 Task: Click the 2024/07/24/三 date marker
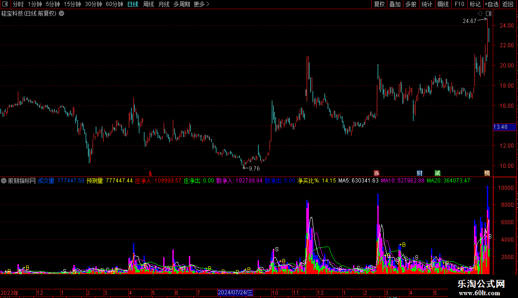click(235, 292)
